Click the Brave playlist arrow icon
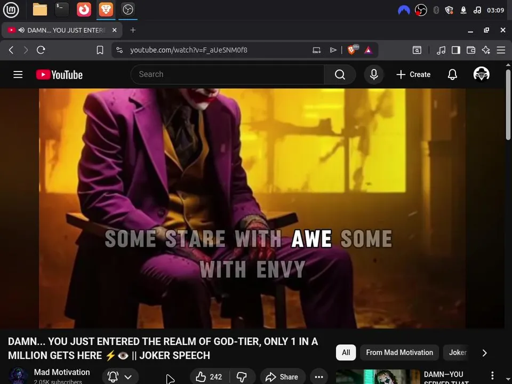This screenshot has height=384, width=512. point(333,50)
